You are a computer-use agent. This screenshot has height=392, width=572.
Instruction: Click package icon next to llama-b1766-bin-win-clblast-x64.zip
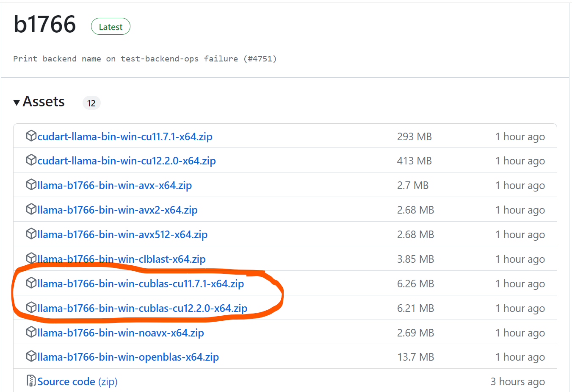pos(31,259)
